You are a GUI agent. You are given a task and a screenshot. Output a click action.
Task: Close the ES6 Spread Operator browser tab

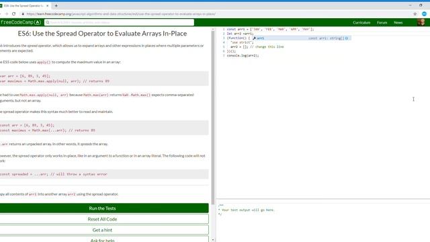(47, 5)
